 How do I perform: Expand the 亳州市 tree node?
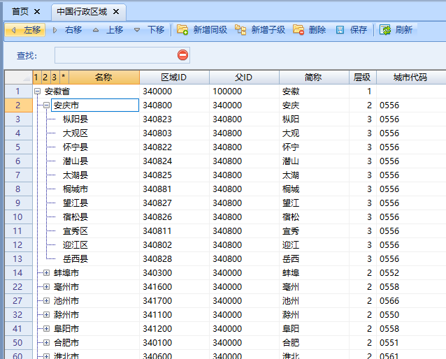[x=46, y=287]
